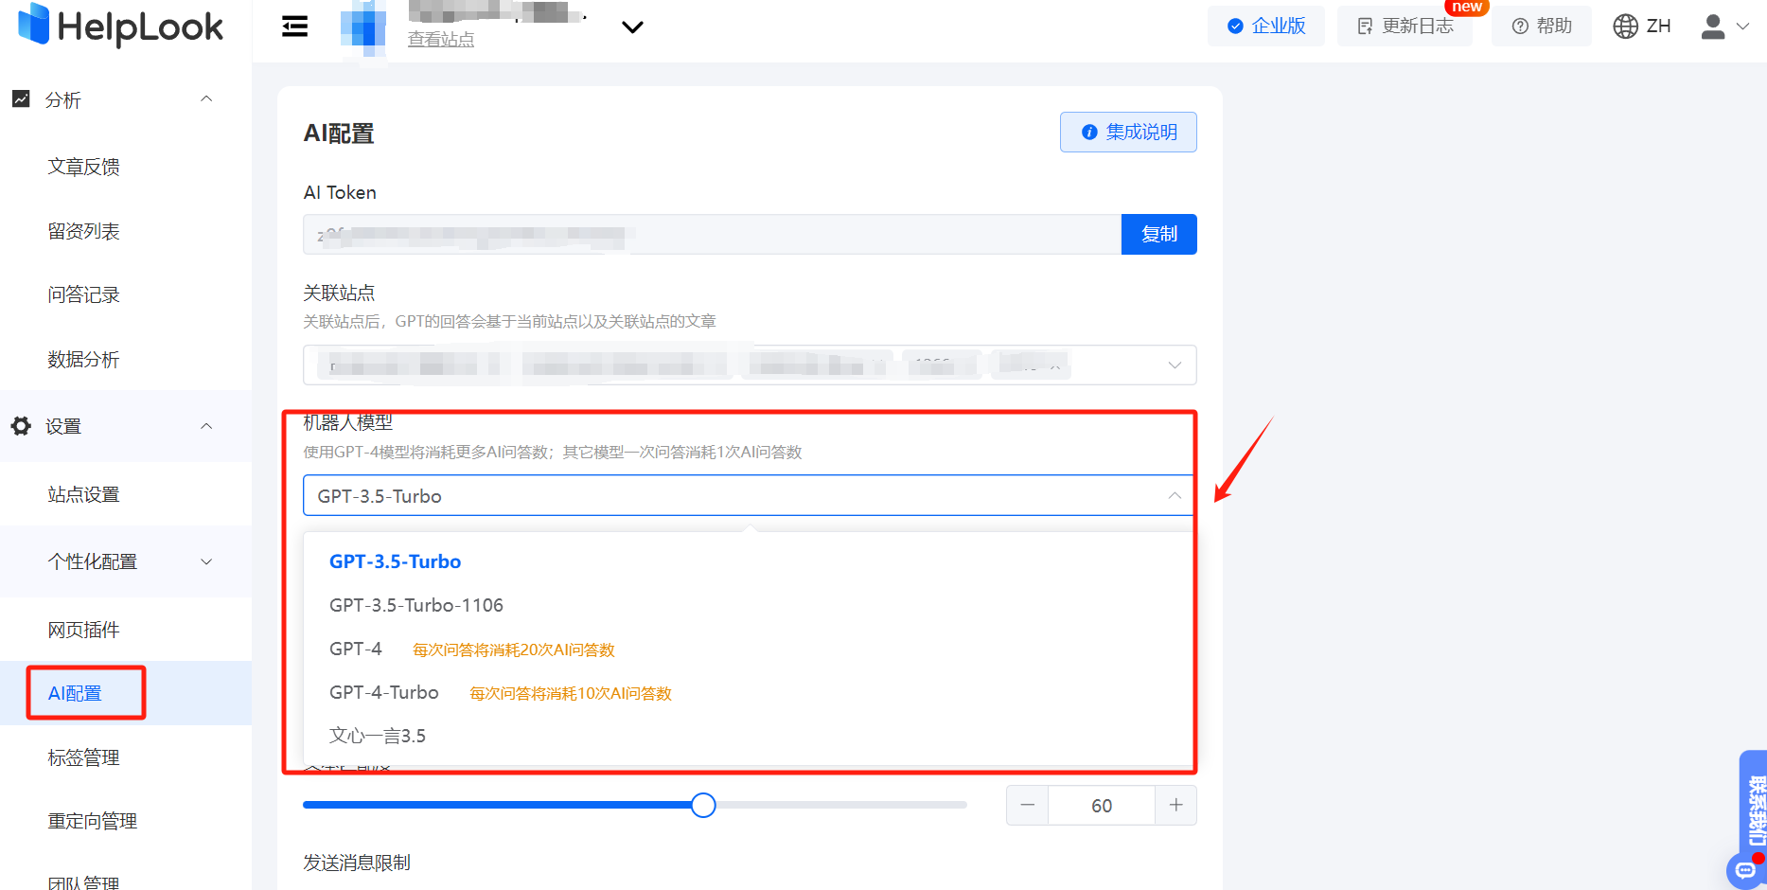Expand 个性化配置 submenu chevron

pyautogui.click(x=206, y=561)
